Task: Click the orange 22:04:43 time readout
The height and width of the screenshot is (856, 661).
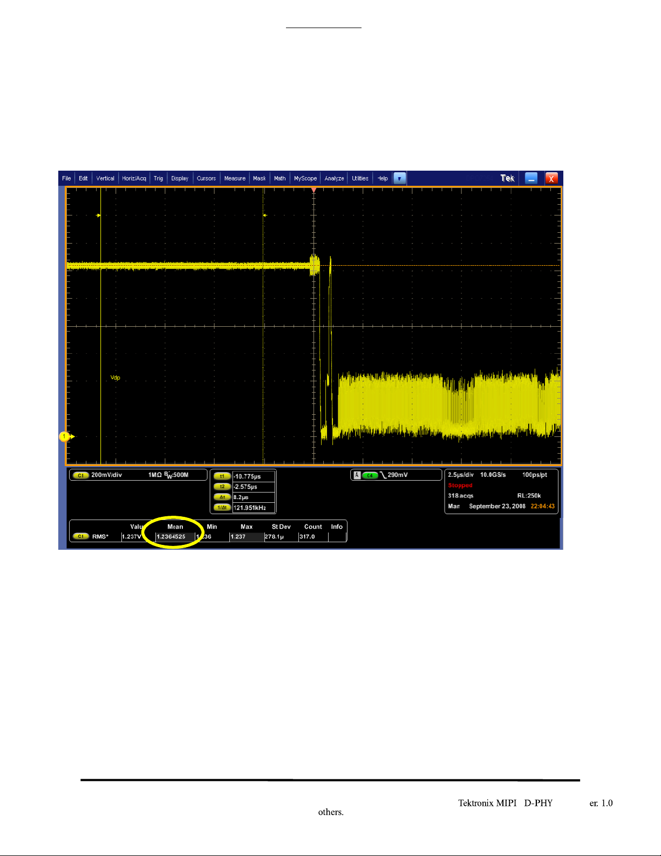Action: pos(542,506)
